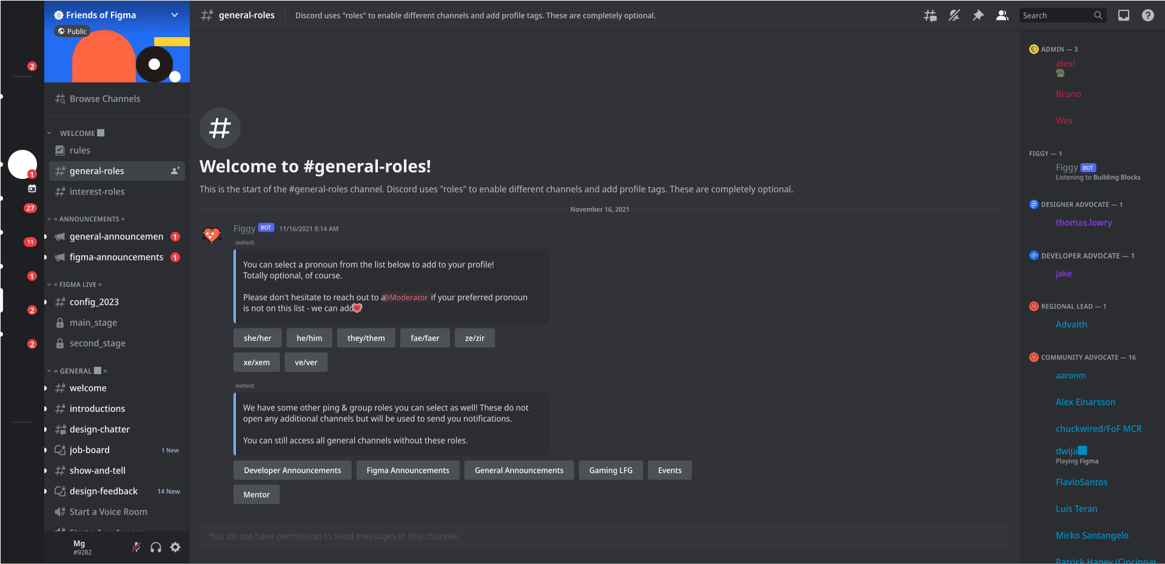
Task: Open the Inbox icon
Action: (x=1124, y=15)
